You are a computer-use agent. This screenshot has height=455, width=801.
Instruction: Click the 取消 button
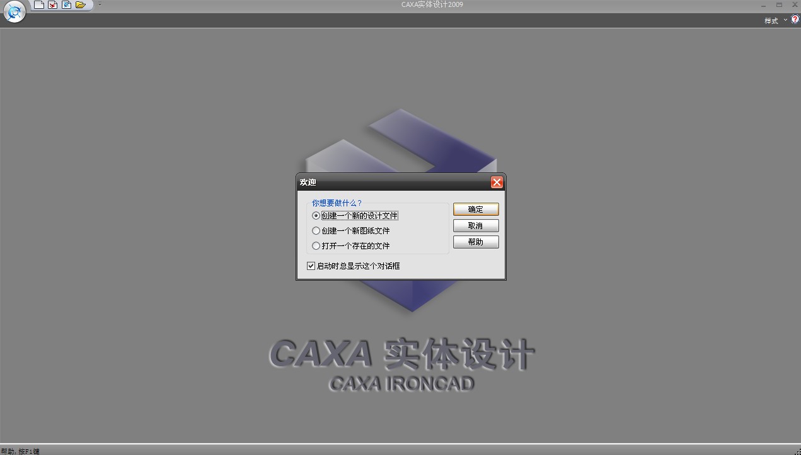click(x=476, y=225)
